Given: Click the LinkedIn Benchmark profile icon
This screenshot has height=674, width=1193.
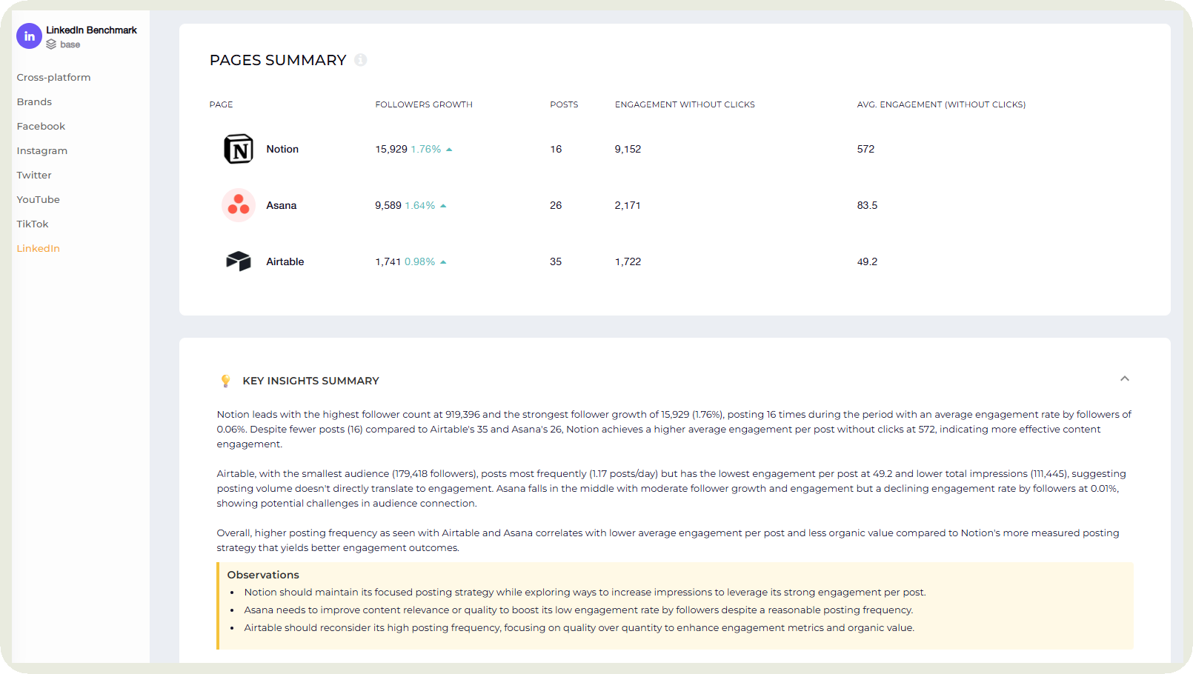Looking at the screenshot, I should 29,36.
